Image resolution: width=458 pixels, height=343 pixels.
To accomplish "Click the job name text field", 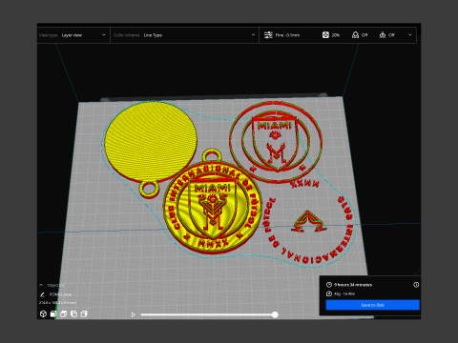I will pos(60,294).
